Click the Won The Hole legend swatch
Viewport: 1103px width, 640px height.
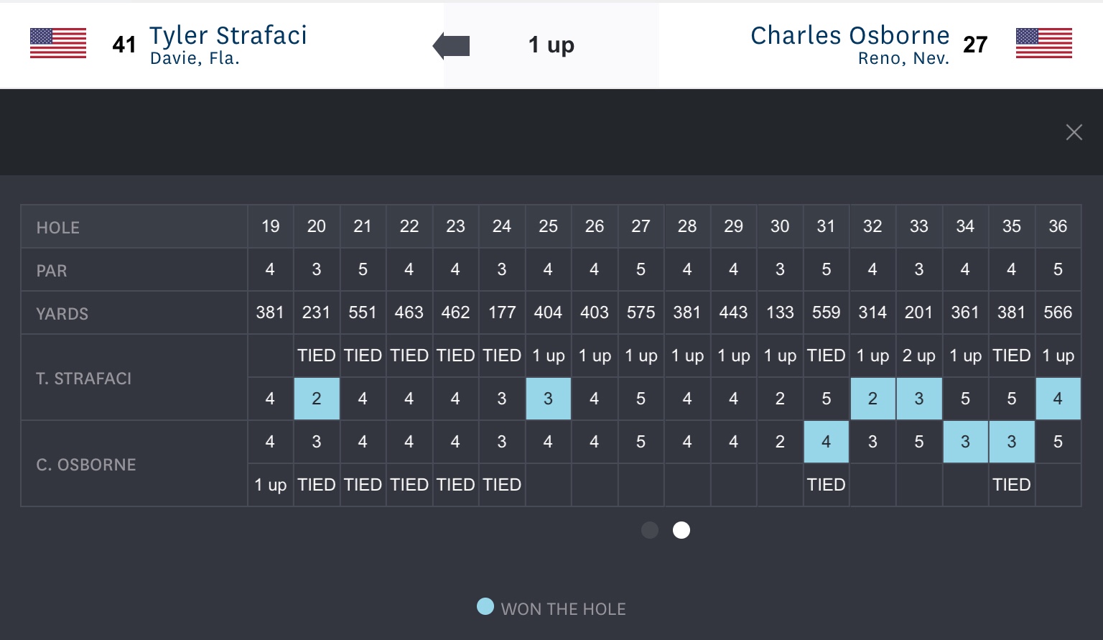pyautogui.click(x=485, y=607)
